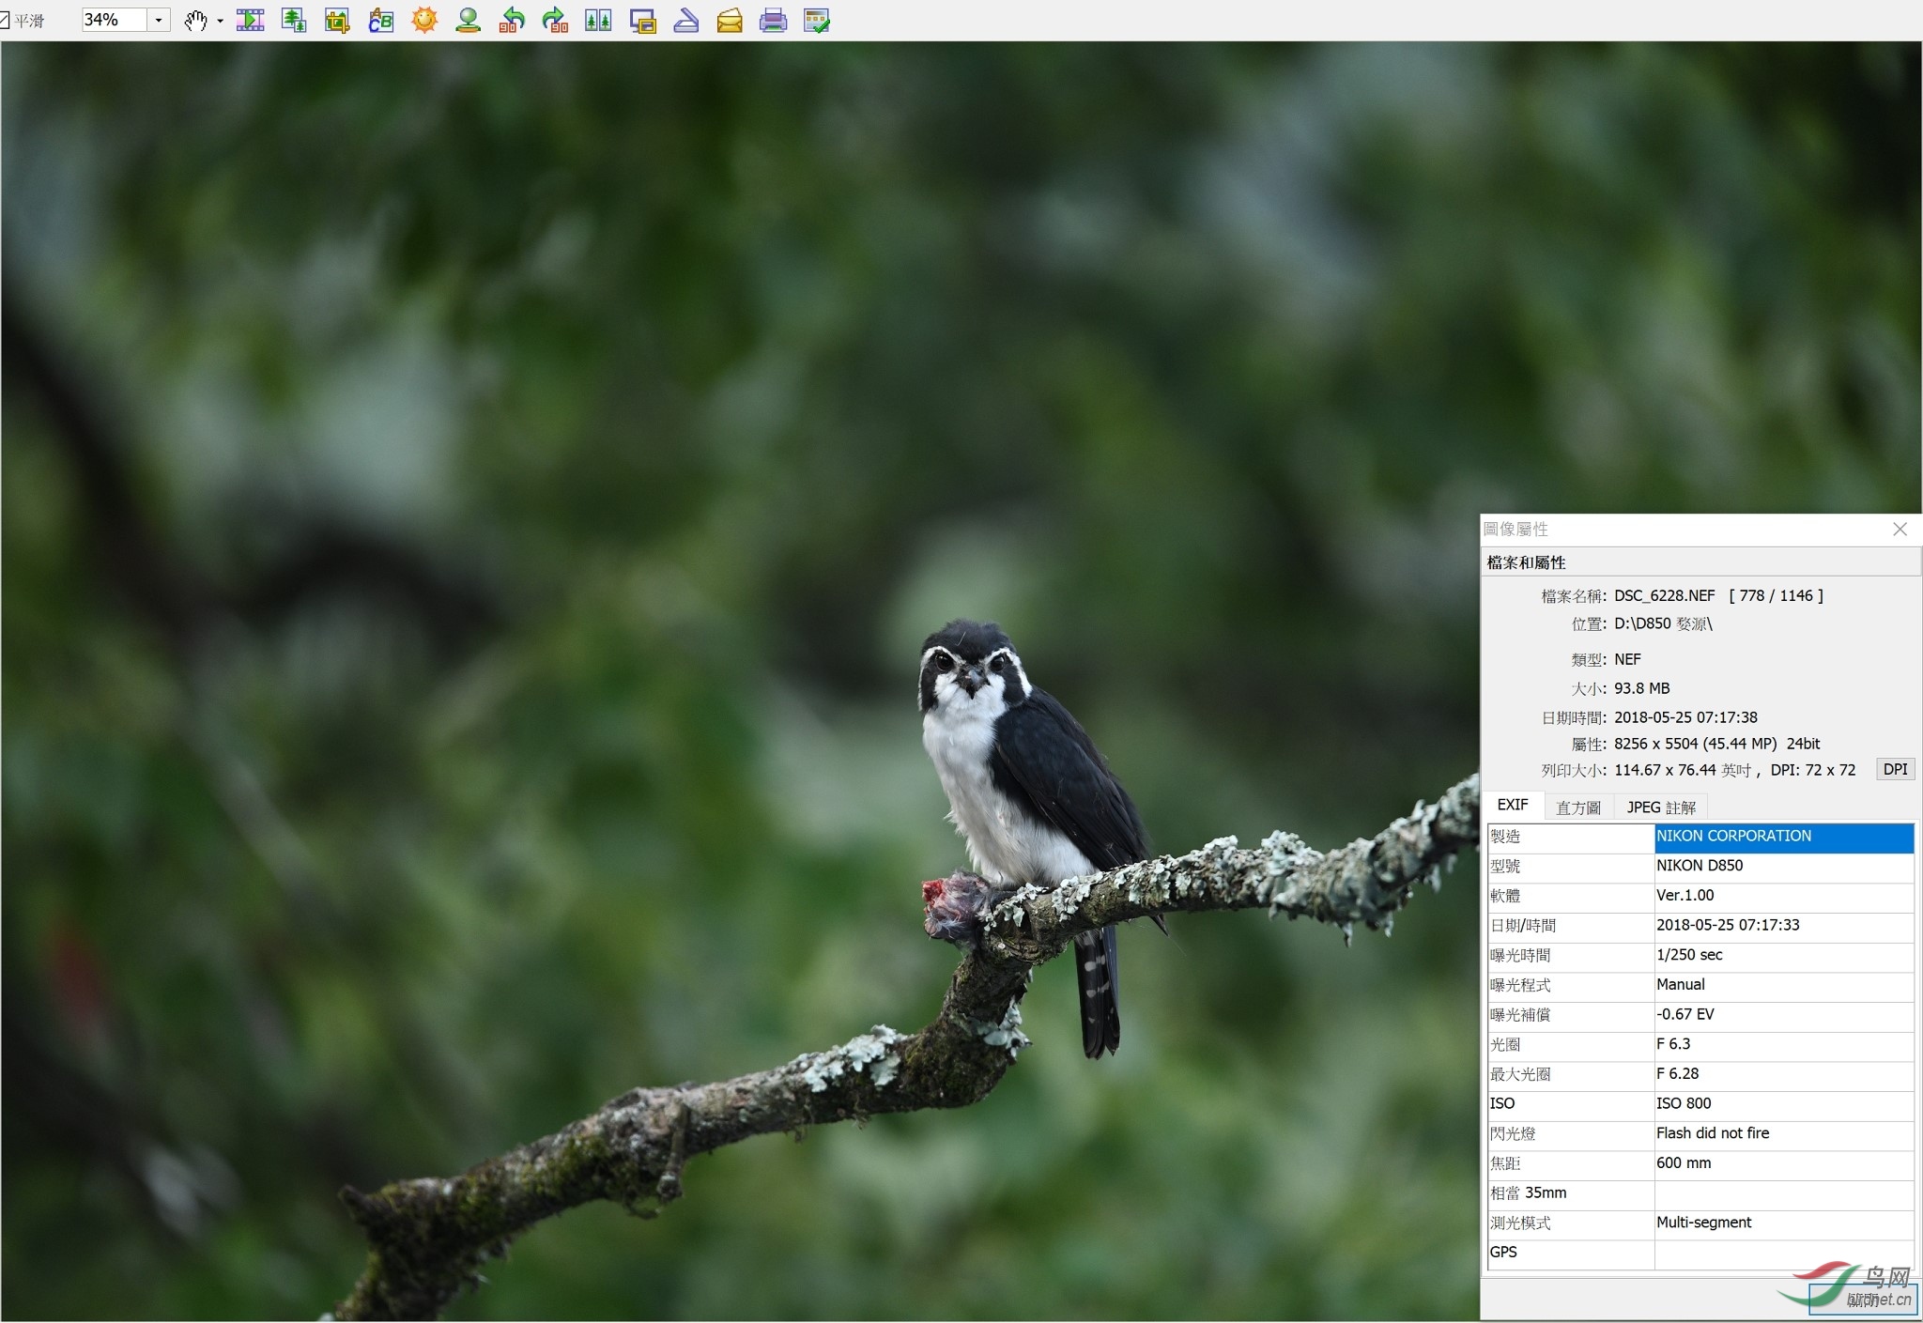Image resolution: width=1923 pixels, height=1323 pixels.
Task: Click the screen capture icon
Action: [642, 21]
